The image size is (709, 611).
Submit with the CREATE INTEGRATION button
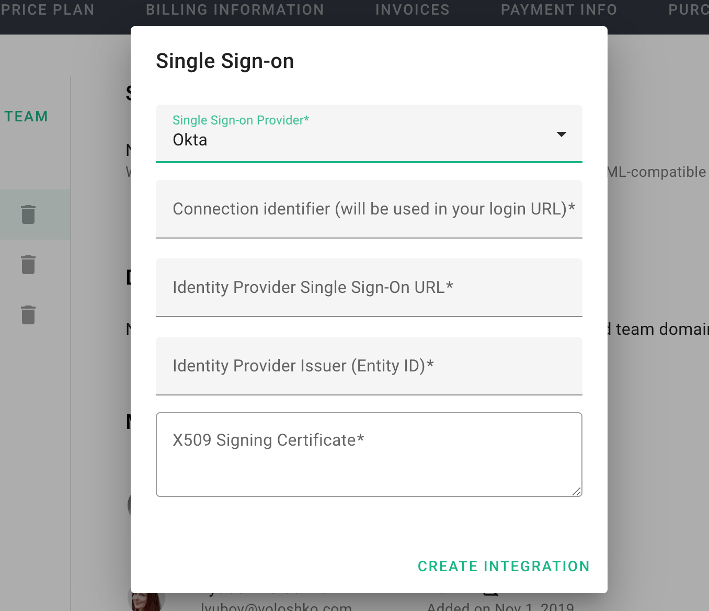coord(504,566)
